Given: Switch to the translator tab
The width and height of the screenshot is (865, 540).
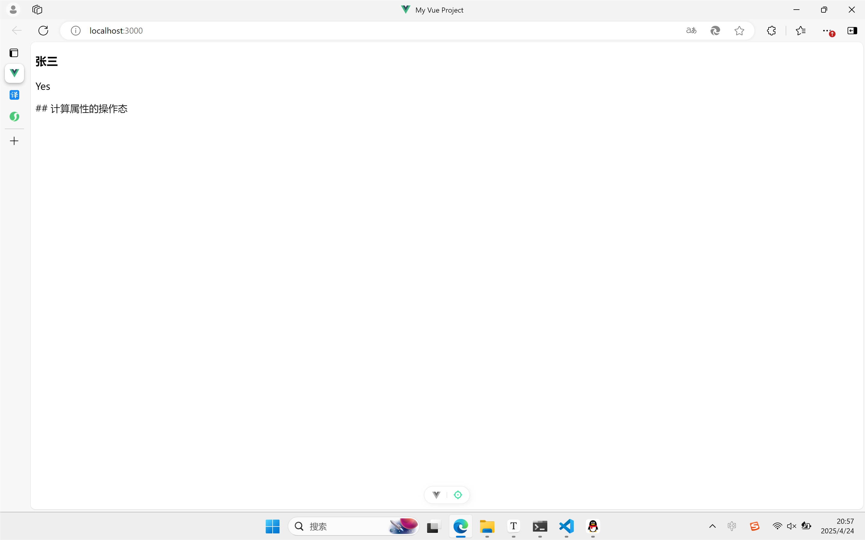Looking at the screenshot, I should [14, 95].
